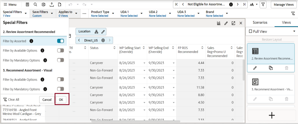
Task: Open the redo history dropdown arrow
Action: tap(92, 4)
